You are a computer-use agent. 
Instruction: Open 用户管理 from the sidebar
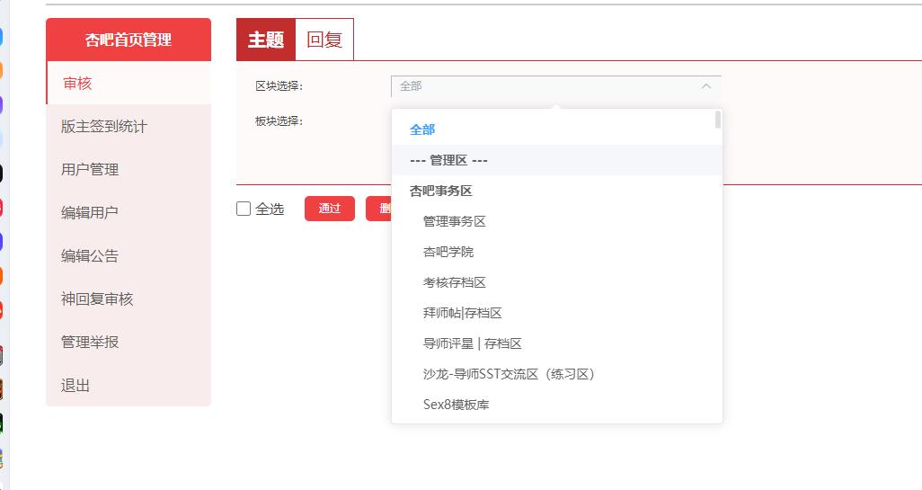[90, 170]
